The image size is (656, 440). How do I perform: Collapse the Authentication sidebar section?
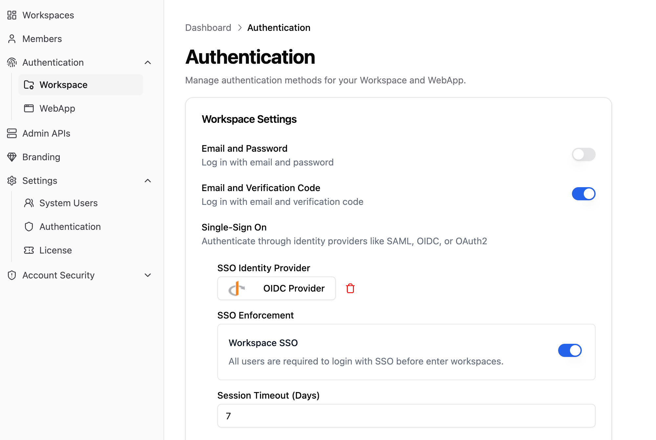coord(148,62)
